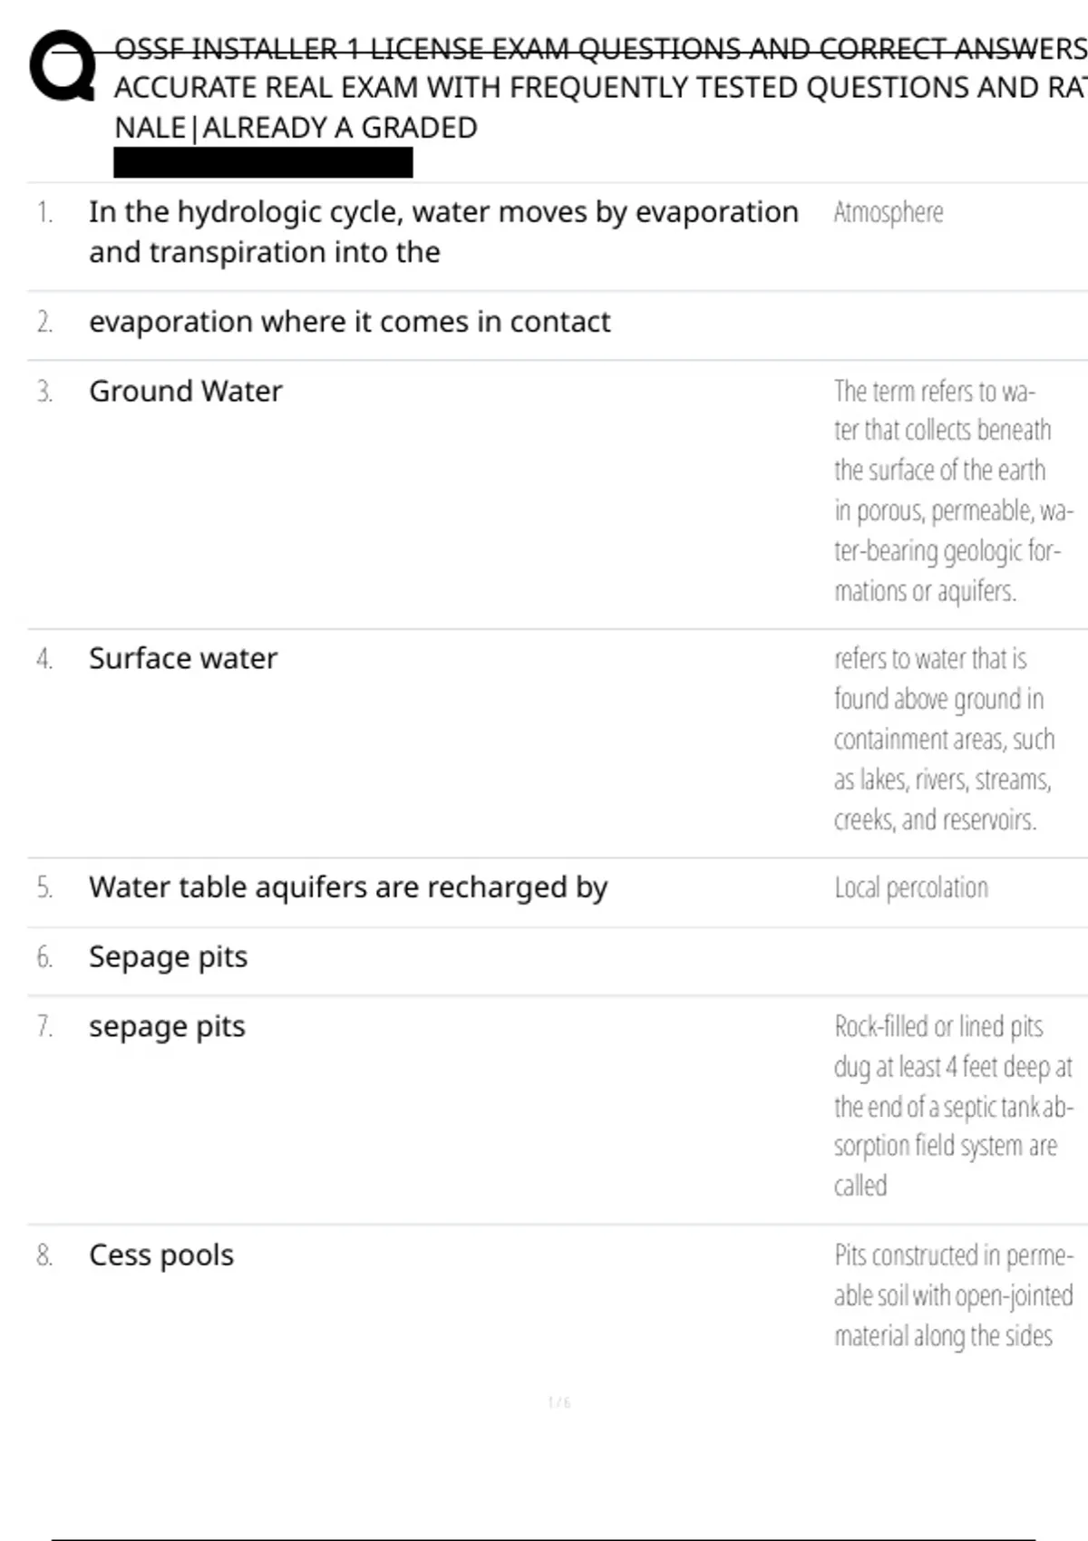The image size is (1088, 1541).
Task: Select 'evaporation where it comes in contact' row
Action: tap(349, 322)
